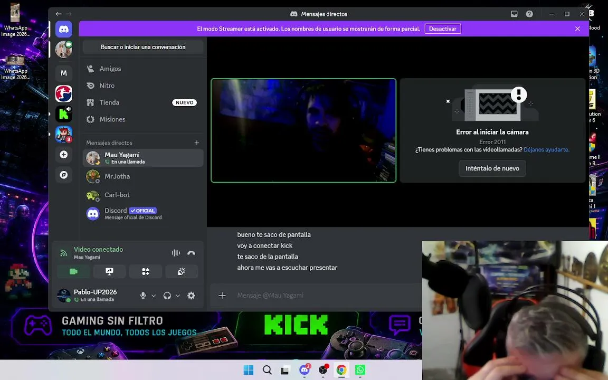Image resolution: width=608 pixels, height=380 pixels.
Task: Click the NUEVO badge beside Tienda
Action: click(x=184, y=102)
